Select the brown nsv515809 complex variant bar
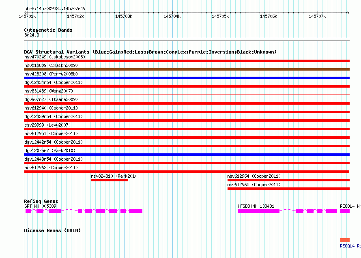 pyautogui.click(x=187, y=69)
